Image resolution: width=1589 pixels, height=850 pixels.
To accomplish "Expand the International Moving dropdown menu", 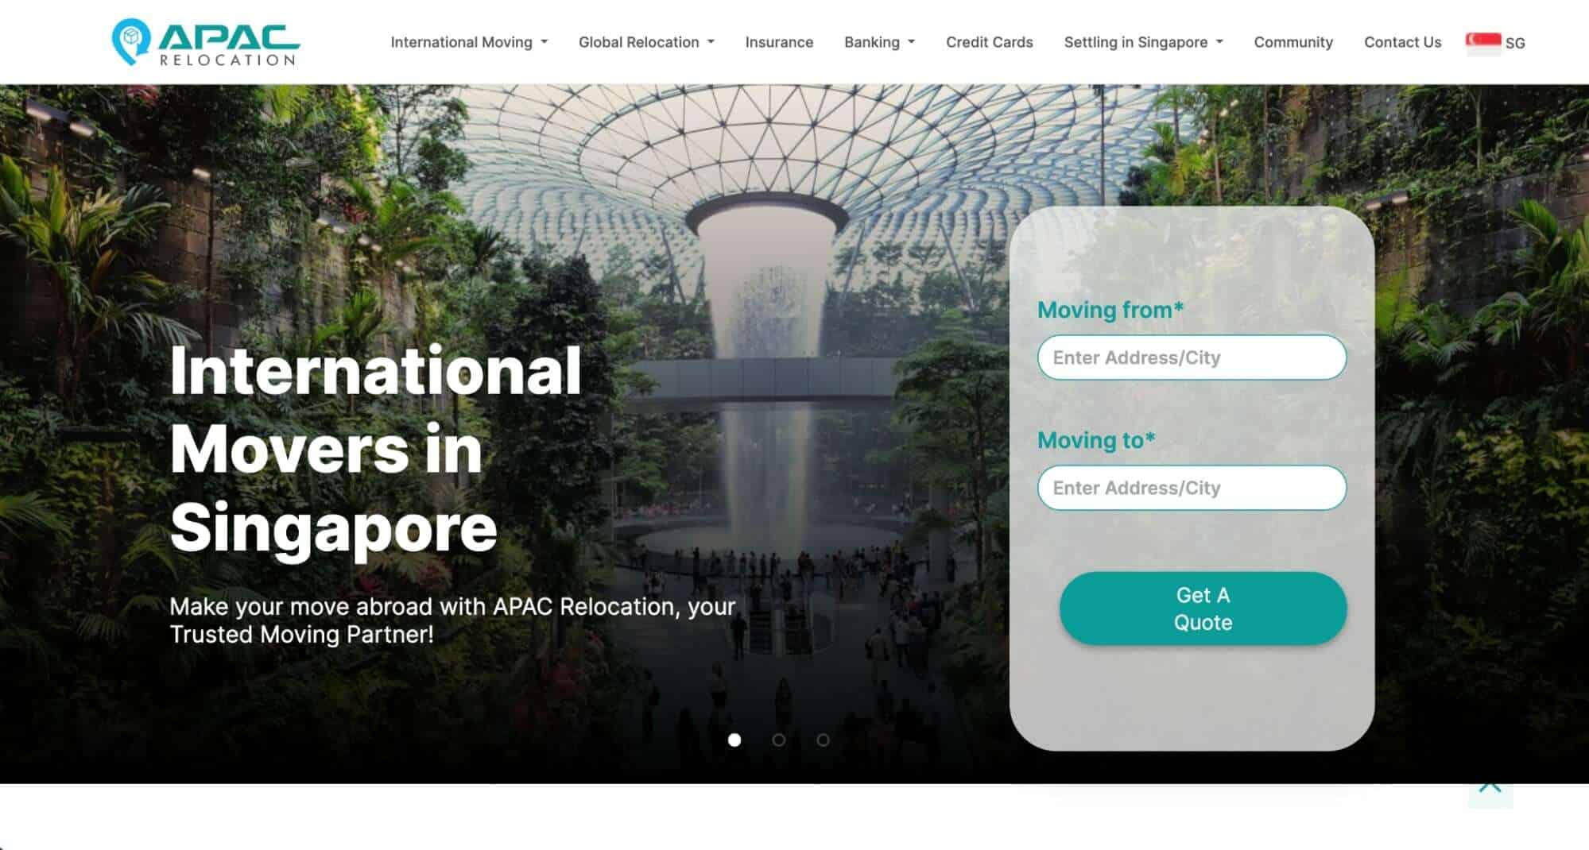I will 469,42.
